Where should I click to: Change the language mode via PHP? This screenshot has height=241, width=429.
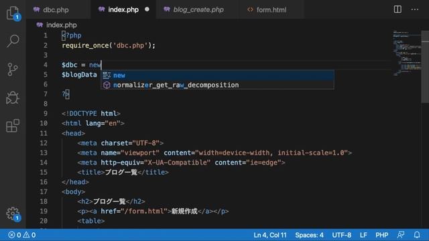[x=381, y=235]
